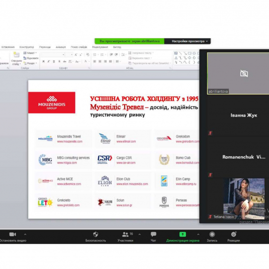The image size is (269, 269).
Task: Toggle underline П formatting
Action: [54, 61]
